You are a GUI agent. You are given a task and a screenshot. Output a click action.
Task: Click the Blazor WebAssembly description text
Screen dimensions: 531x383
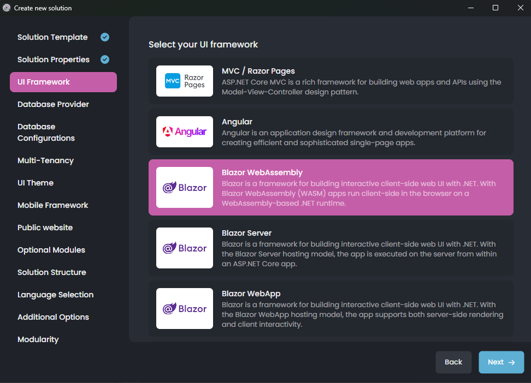pyautogui.click(x=358, y=193)
